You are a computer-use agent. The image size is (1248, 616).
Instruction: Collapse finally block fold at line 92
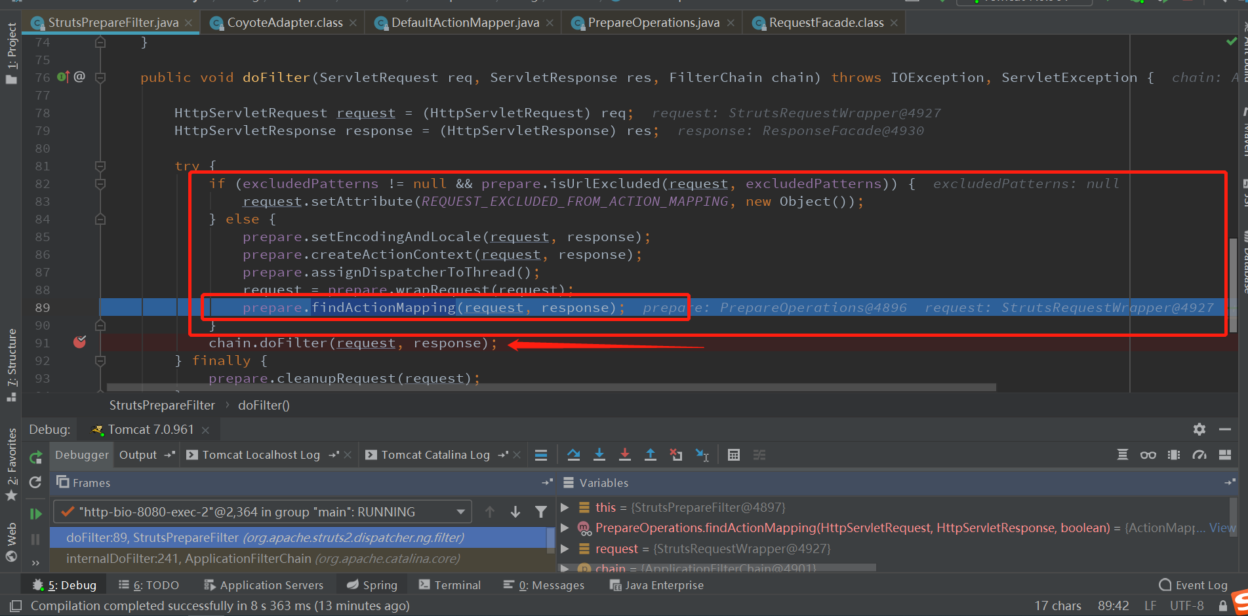(x=100, y=360)
